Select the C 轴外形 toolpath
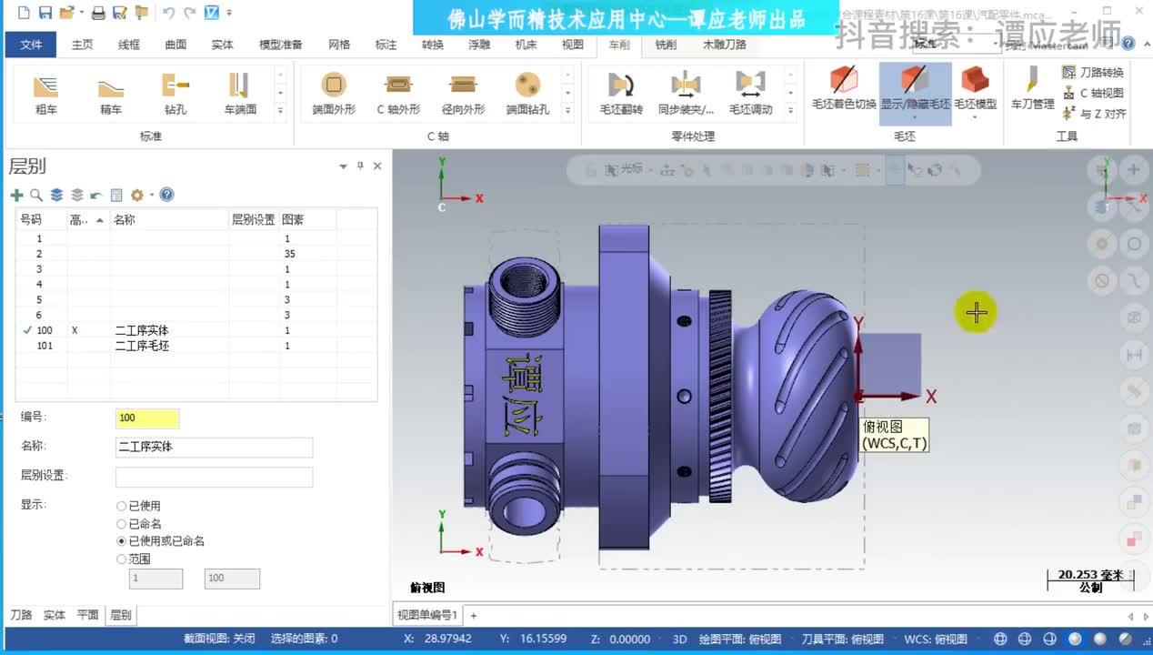 coord(398,94)
